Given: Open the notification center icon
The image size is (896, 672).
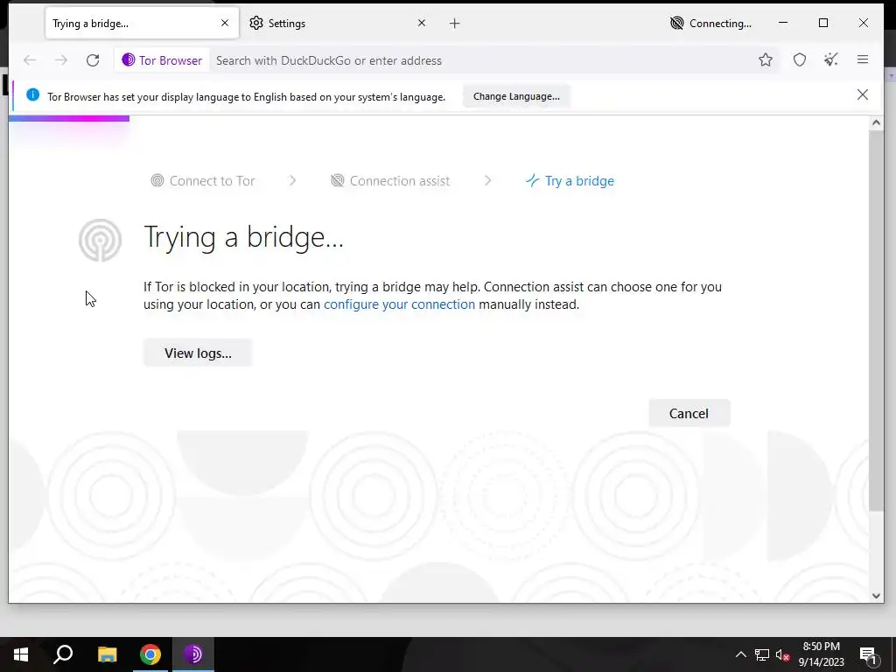Looking at the screenshot, I should (x=868, y=655).
